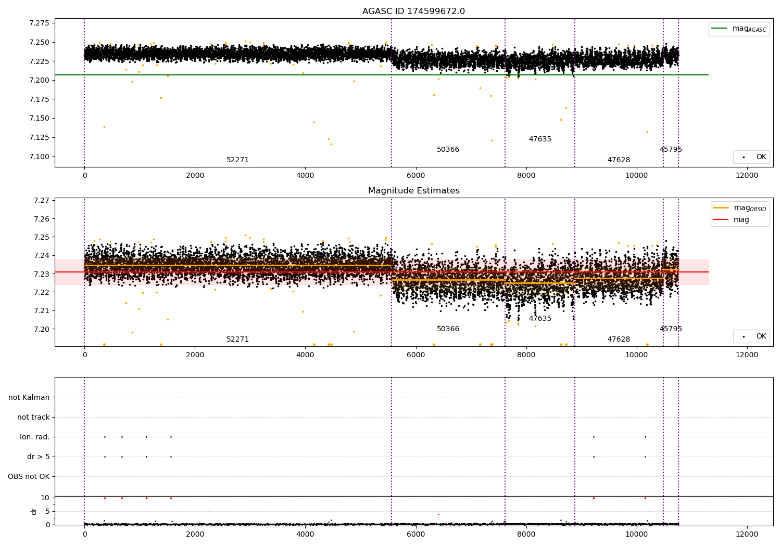Screen dimensions: 781x546
Task: Click the 7.27 tick label on middle plot
Action: [x=41, y=200]
